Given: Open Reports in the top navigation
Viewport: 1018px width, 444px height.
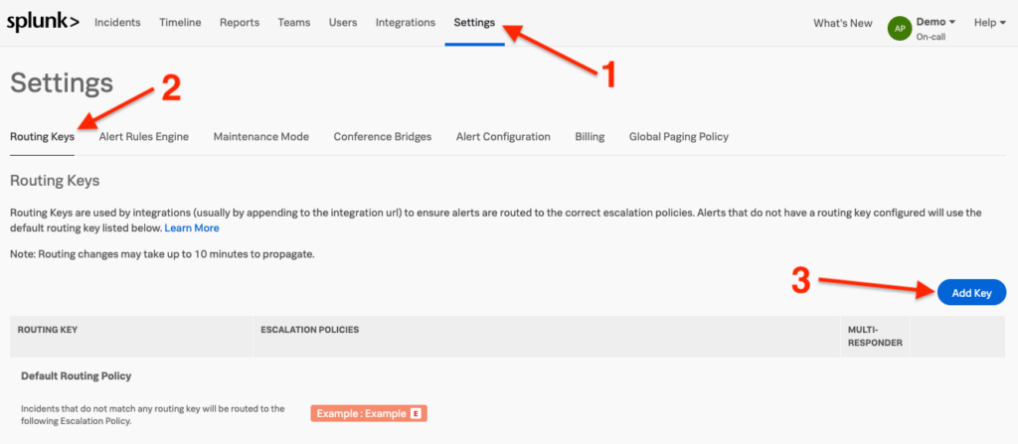Looking at the screenshot, I should click(x=240, y=23).
